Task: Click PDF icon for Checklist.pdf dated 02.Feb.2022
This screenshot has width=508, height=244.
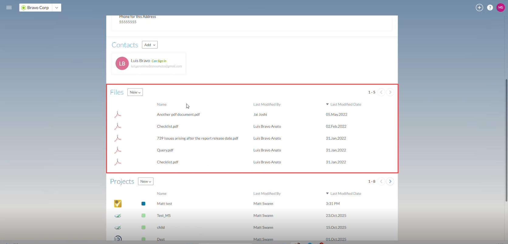Action: click(118, 126)
